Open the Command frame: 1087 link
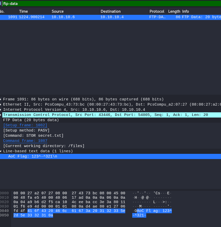 point(25,141)
